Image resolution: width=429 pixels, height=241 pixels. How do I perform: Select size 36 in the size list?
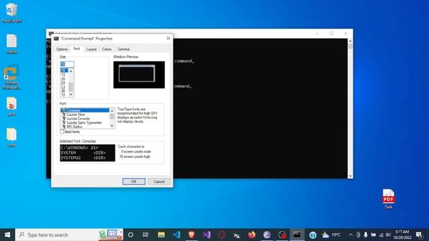pyautogui.click(x=63, y=91)
